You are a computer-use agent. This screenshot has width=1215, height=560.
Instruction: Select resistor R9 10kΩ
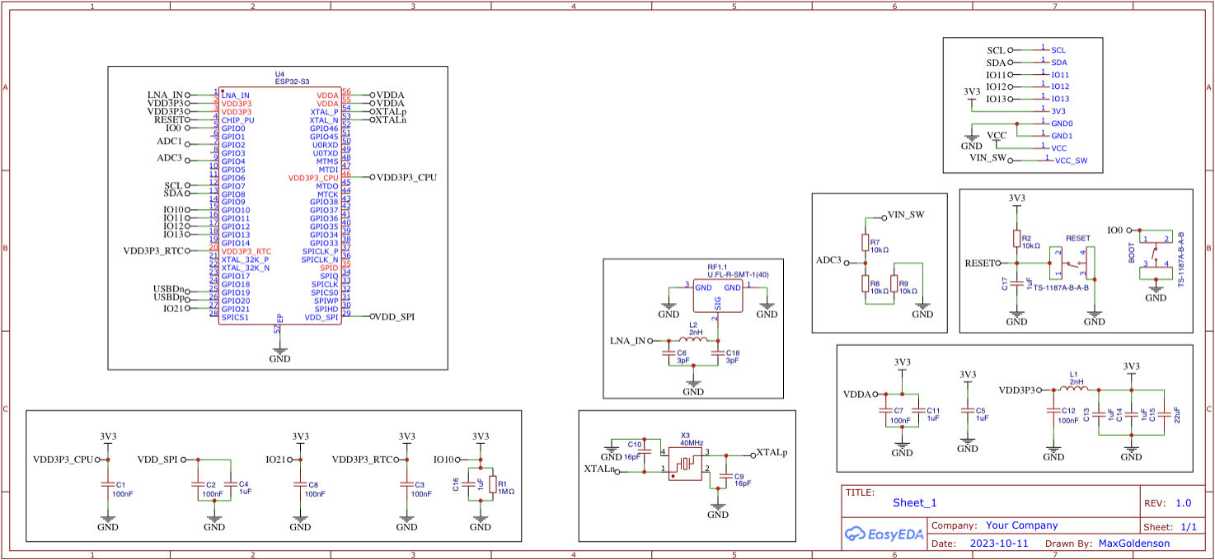[894, 284]
